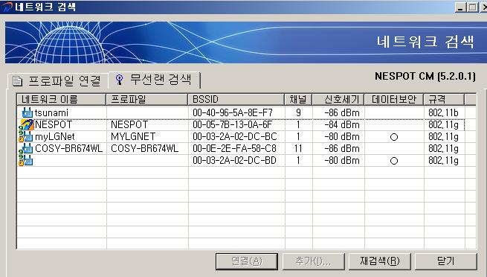The width and height of the screenshot is (487, 277).
Task: Click the MYLGNET profile cell
Action: (133, 136)
